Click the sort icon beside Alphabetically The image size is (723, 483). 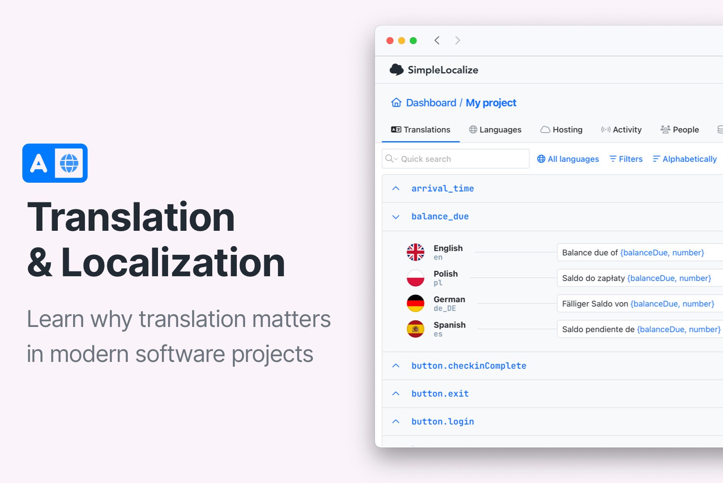[656, 159]
